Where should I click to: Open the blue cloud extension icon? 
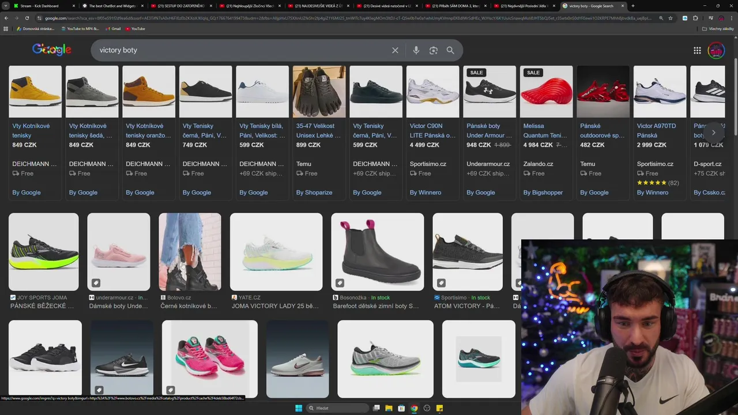[685, 18]
